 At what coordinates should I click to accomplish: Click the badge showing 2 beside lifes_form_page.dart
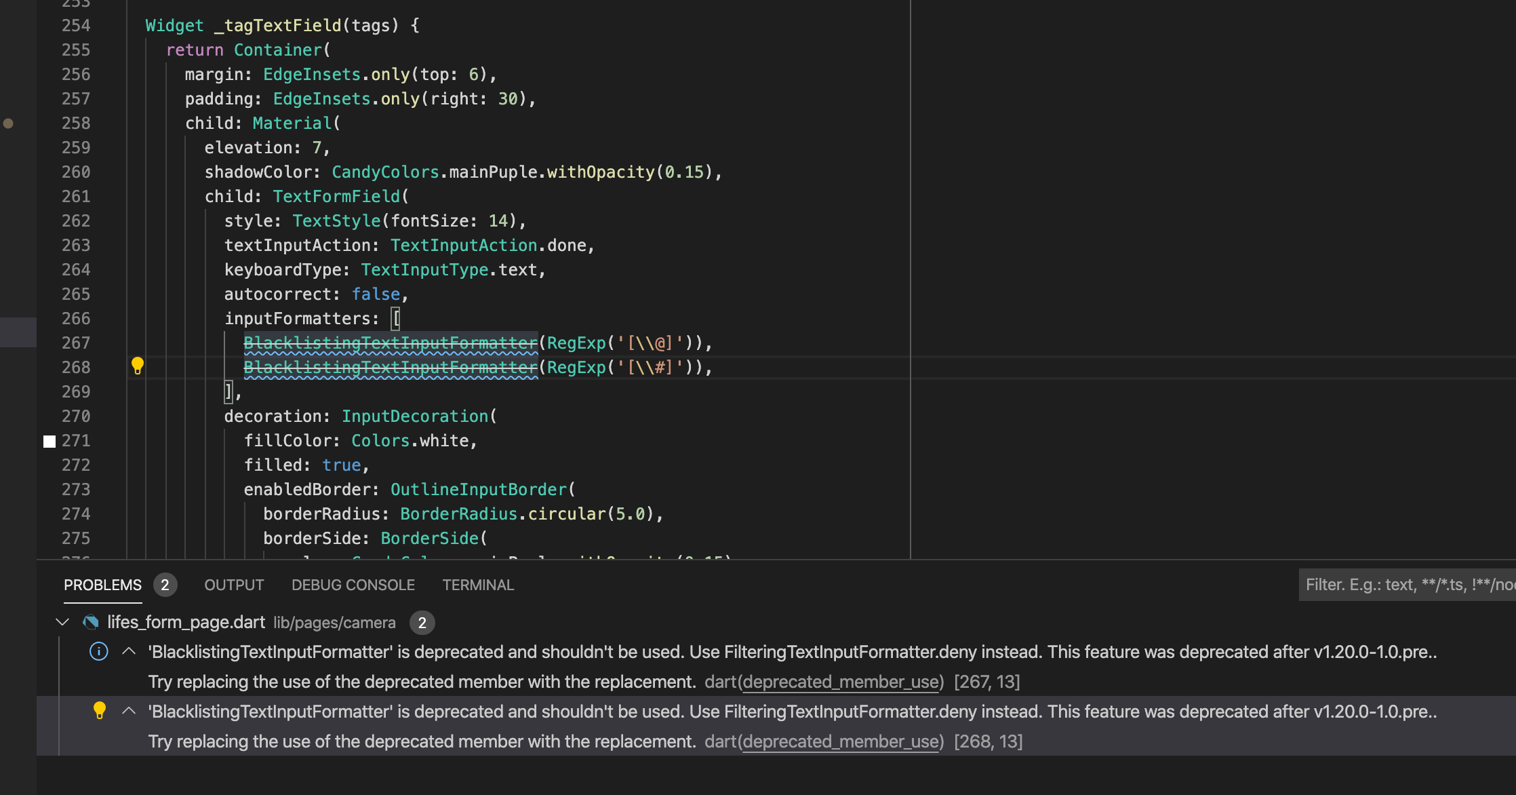pos(422,622)
